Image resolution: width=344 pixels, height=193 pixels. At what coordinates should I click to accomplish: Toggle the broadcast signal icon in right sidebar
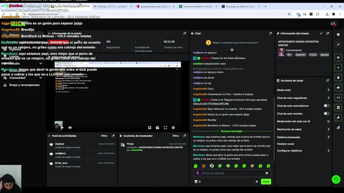[338, 98]
